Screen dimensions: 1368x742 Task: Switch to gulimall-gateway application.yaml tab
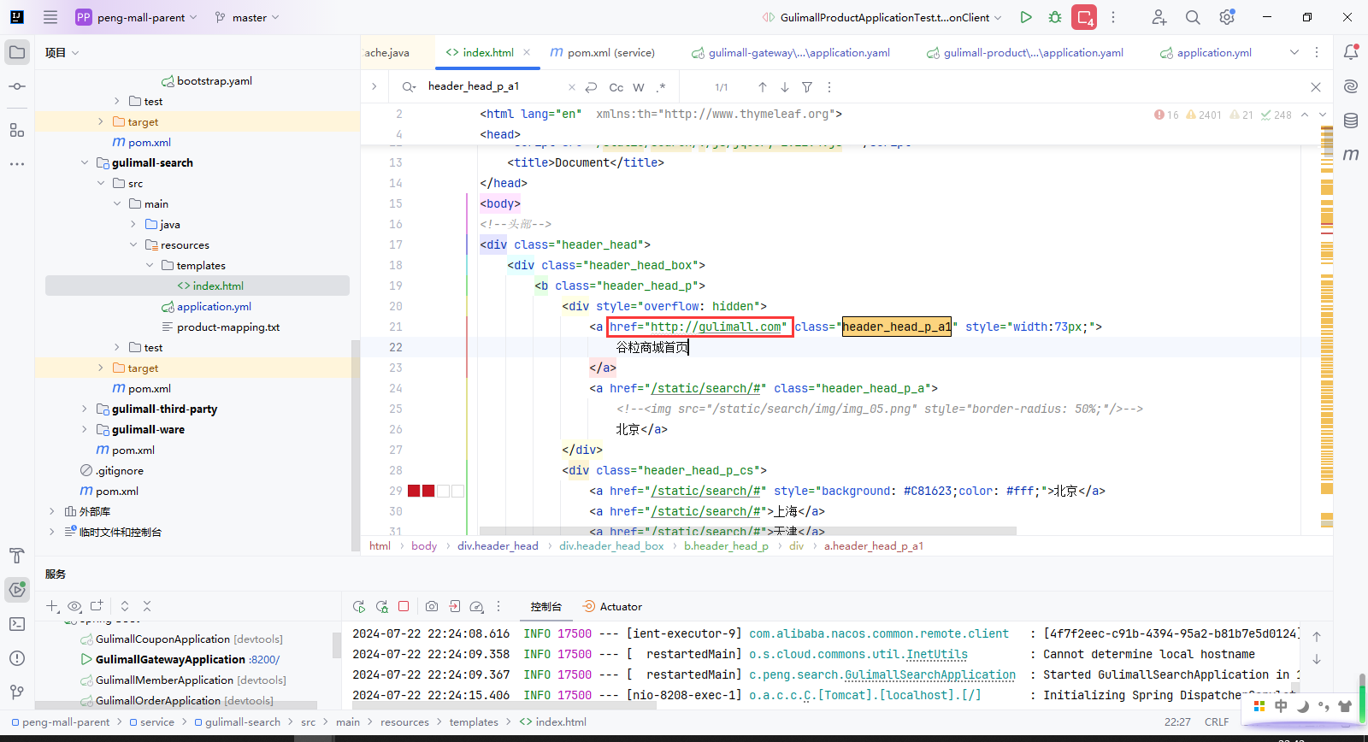click(791, 52)
